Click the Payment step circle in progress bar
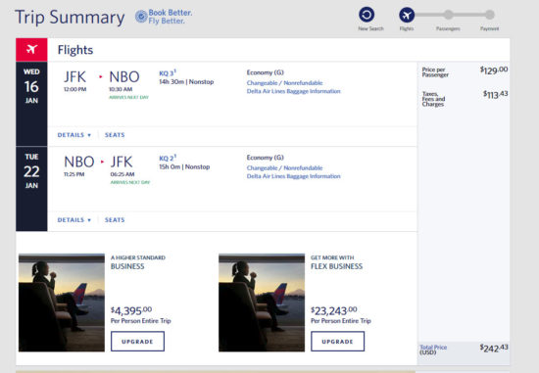539x373 pixels. (490, 15)
